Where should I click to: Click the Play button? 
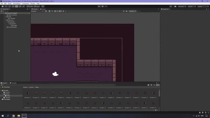pos(99,7)
